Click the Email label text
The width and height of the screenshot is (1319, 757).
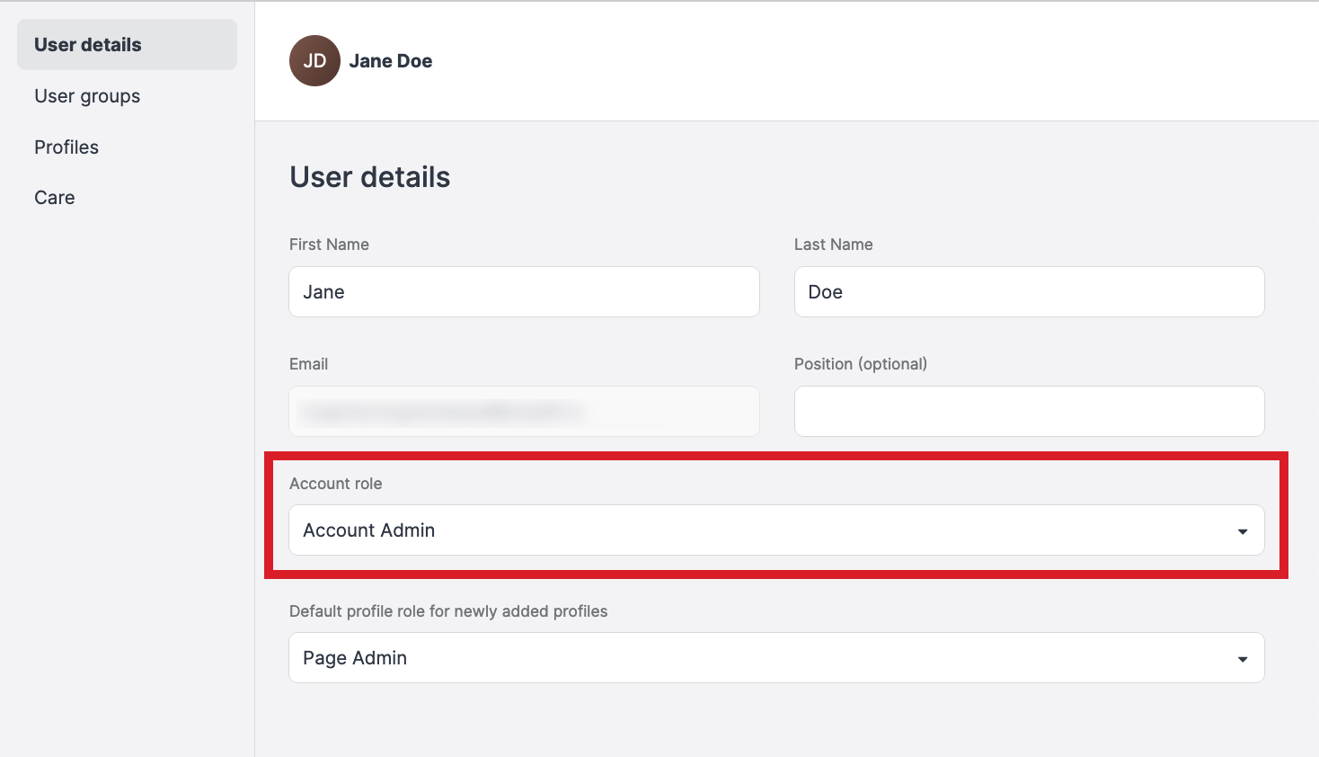point(308,364)
